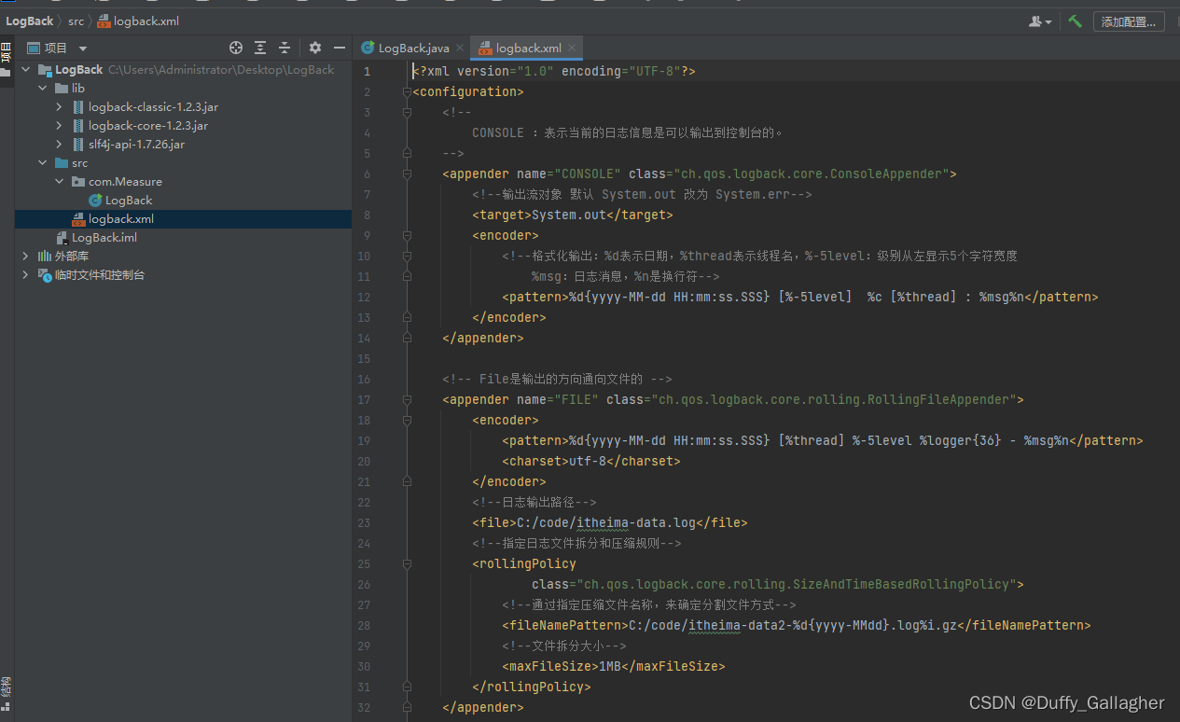Click LogBack in the breadcrumb bar

[29, 21]
